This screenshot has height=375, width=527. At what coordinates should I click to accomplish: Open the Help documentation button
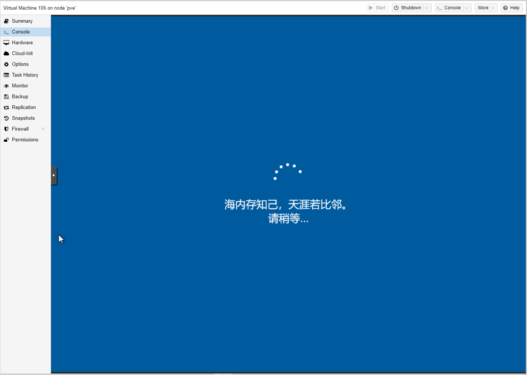(x=512, y=8)
